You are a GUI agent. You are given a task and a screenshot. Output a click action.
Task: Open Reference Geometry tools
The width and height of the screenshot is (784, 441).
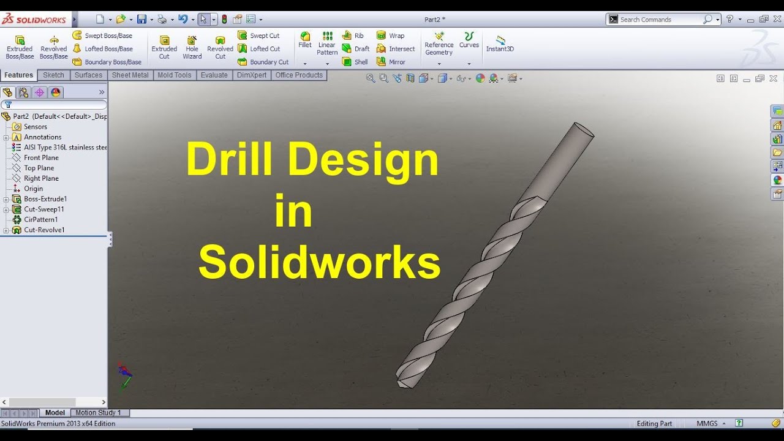click(x=439, y=44)
